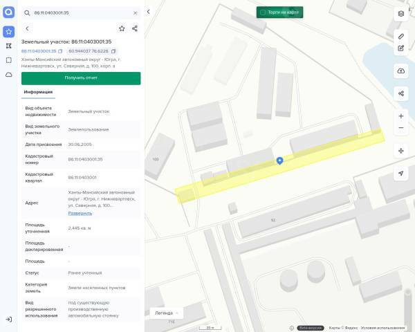This screenshot has height=332, width=415.
Task: Click the 'Получить отчет' button
Action: (81, 78)
